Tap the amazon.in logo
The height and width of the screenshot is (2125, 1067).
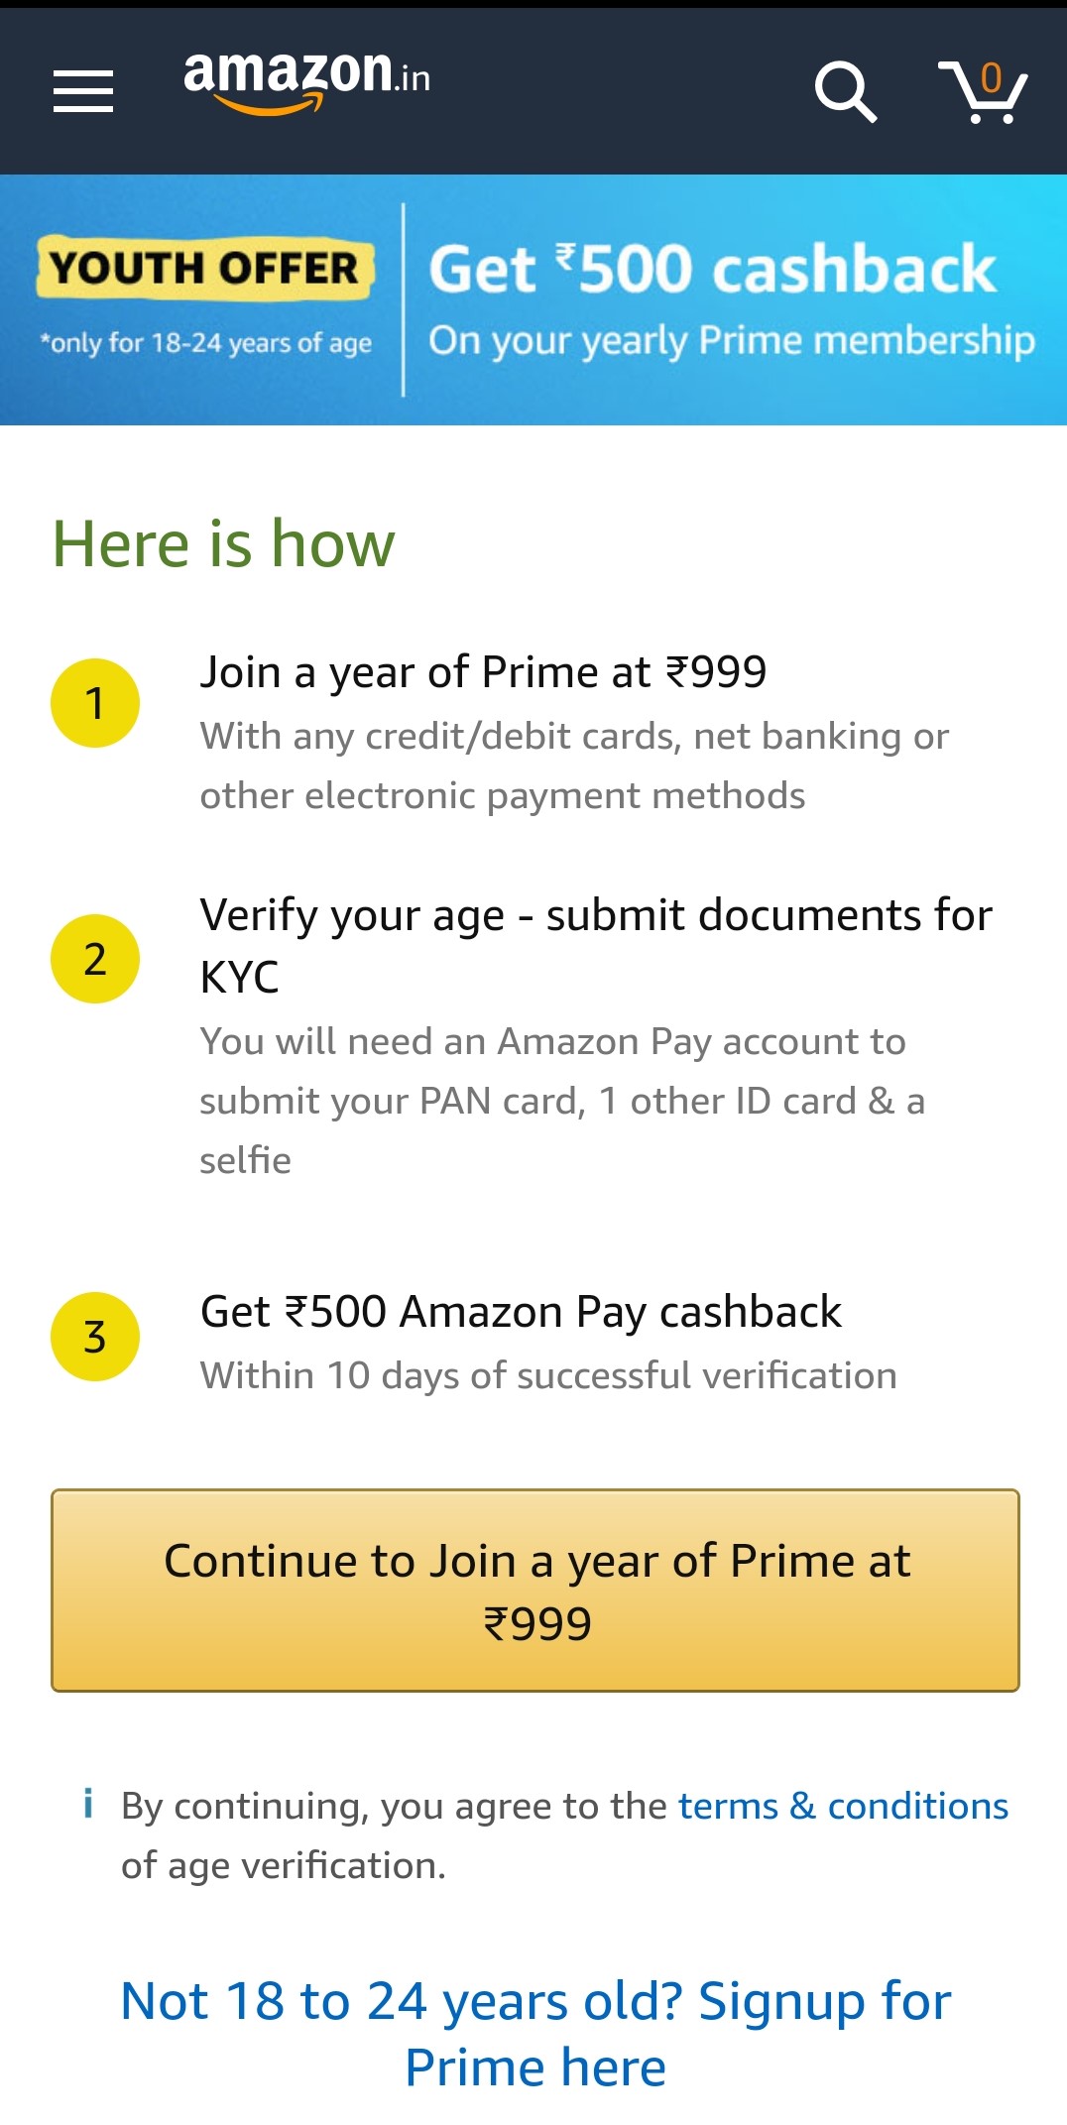point(307,82)
